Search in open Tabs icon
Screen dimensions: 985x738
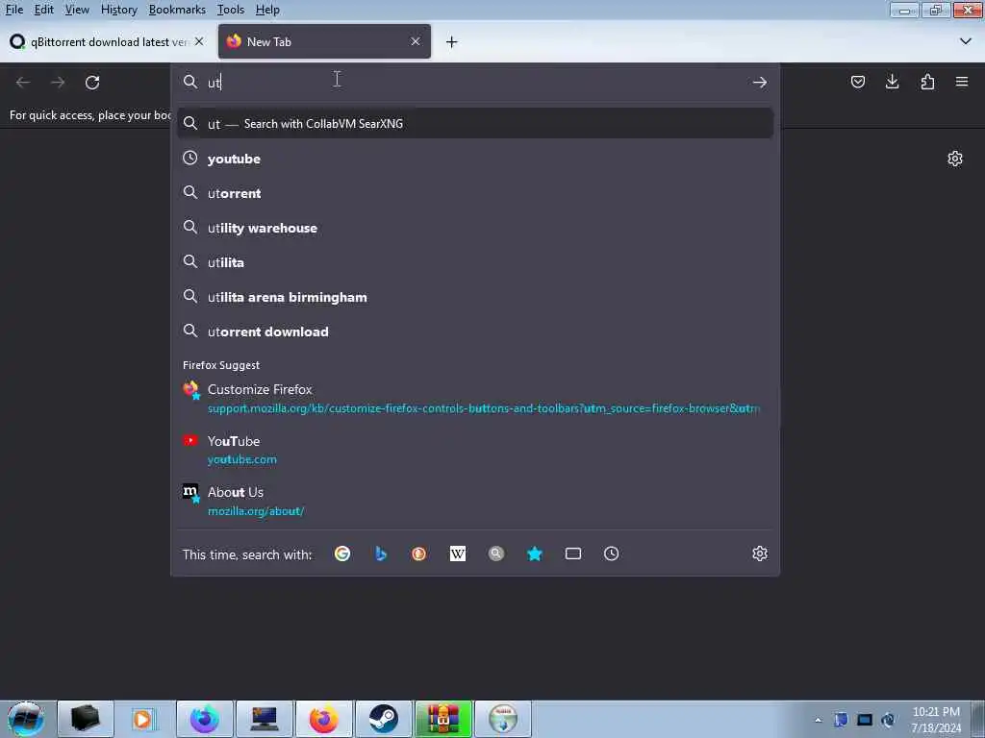point(573,553)
